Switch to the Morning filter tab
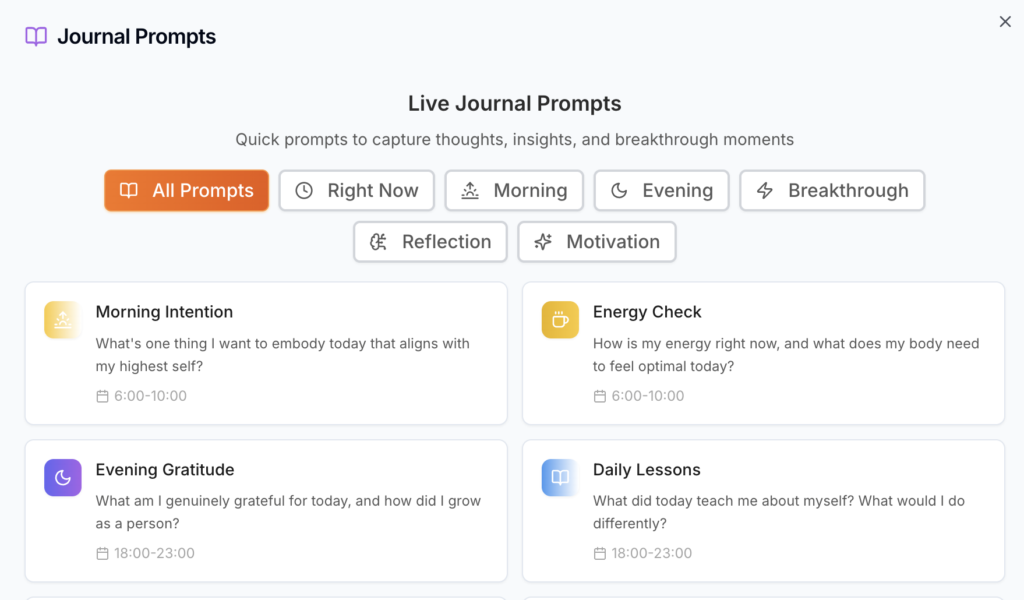Image resolution: width=1024 pixels, height=600 pixels. tap(514, 190)
